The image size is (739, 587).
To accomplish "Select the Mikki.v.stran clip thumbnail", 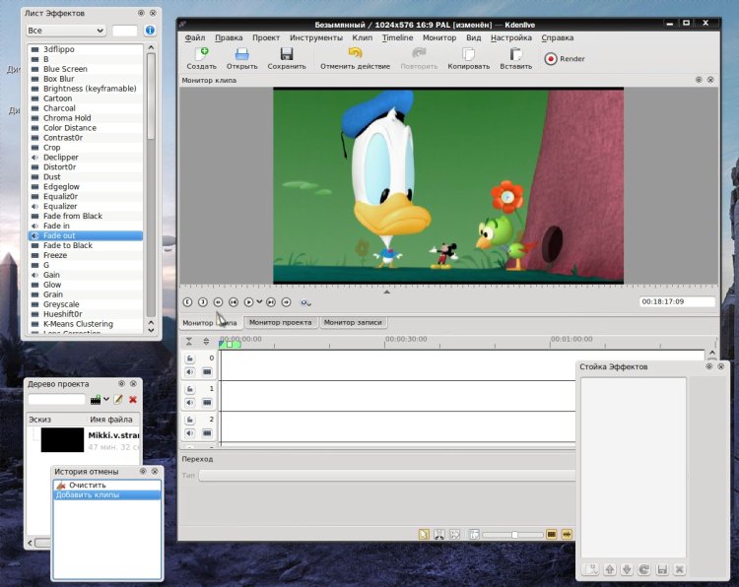I will (62, 439).
